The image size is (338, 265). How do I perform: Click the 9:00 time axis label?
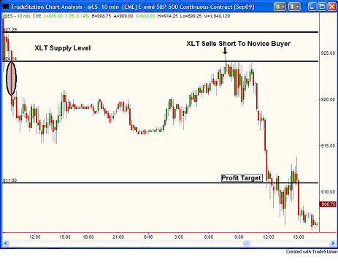click(239, 237)
